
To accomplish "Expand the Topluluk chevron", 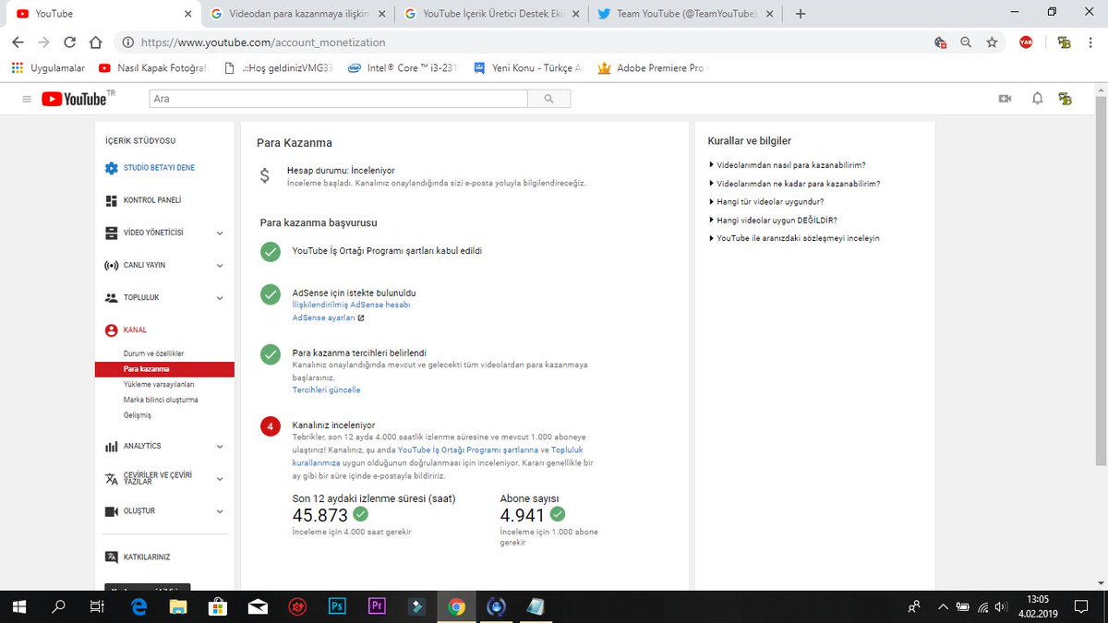I will point(220,298).
